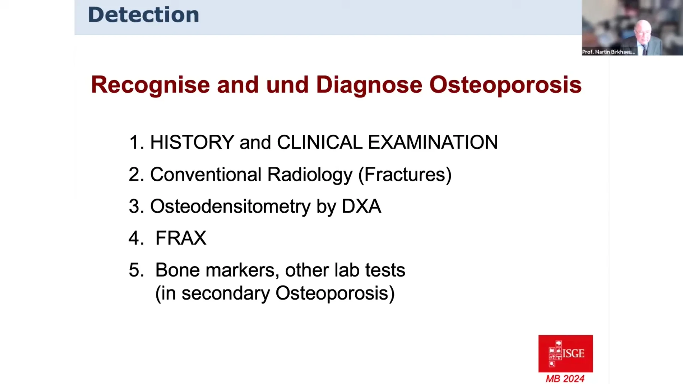Select the Osteodensitometry by DXA item
The height and width of the screenshot is (384, 683).
(255, 207)
